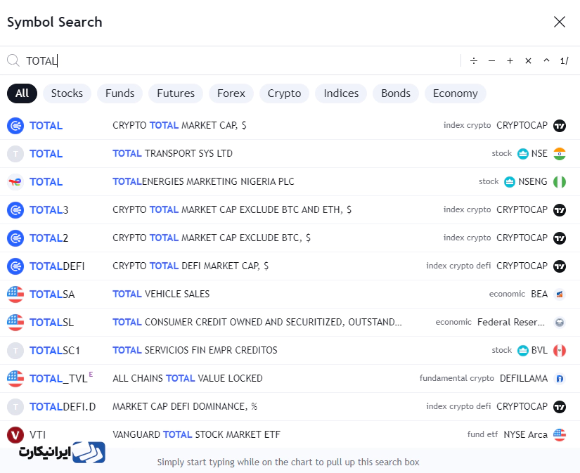Select the TOTAL3 symbol

[x=49, y=210]
